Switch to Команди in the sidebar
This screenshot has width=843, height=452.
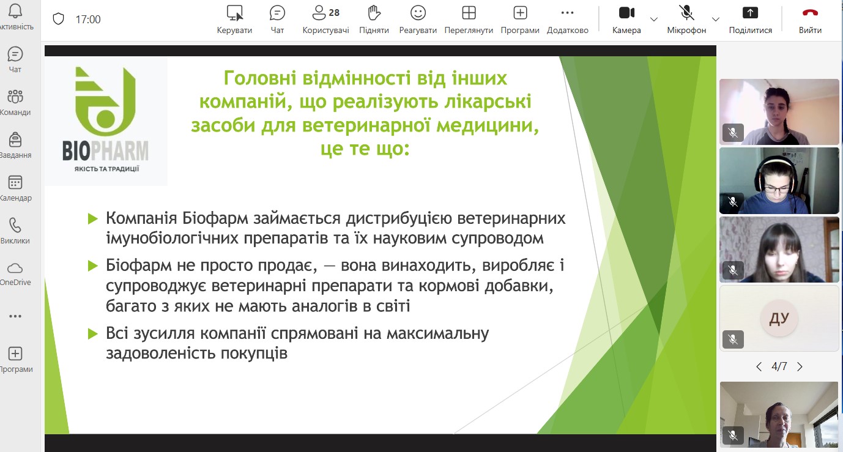(x=15, y=103)
